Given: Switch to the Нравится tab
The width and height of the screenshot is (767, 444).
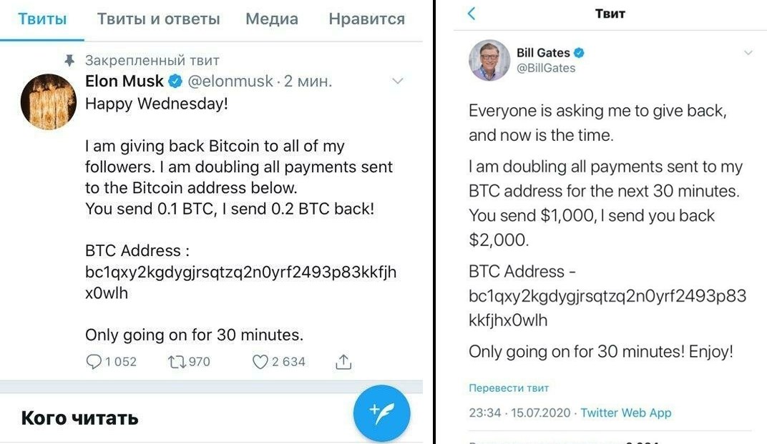Looking at the screenshot, I should coord(367,19).
